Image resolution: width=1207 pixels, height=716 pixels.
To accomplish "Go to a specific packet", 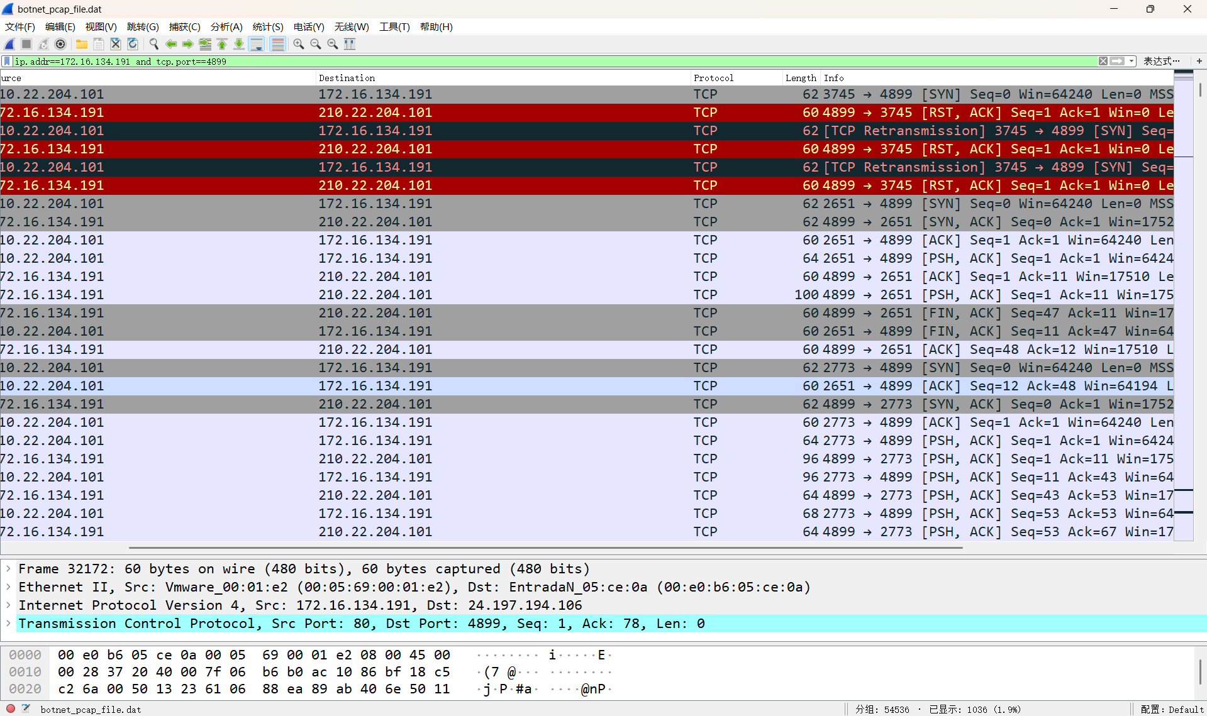I will point(205,44).
